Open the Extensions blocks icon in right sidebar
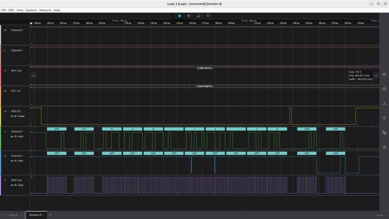 (x=384, y=133)
